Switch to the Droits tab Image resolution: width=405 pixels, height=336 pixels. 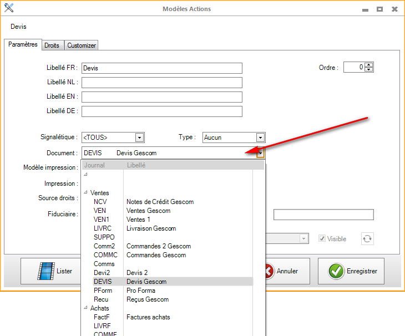pyautogui.click(x=52, y=45)
